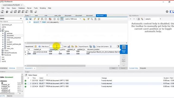Click the rollback transaction icon

[58, 19]
